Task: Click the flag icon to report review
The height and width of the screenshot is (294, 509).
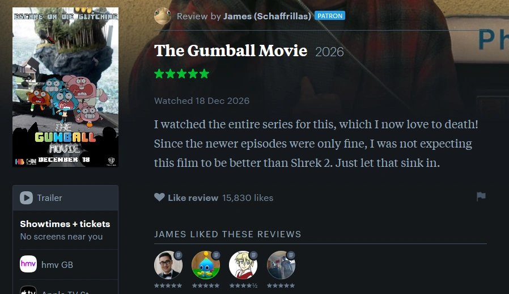Action: [x=481, y=196]
